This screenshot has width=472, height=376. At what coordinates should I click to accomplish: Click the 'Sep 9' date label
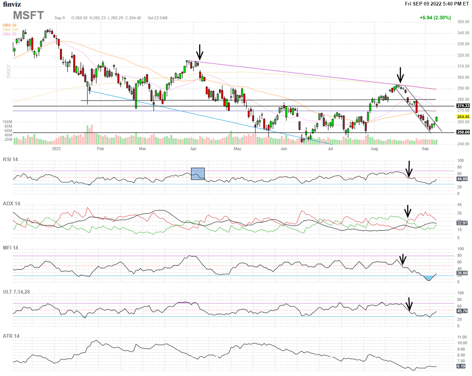[60, 18]
